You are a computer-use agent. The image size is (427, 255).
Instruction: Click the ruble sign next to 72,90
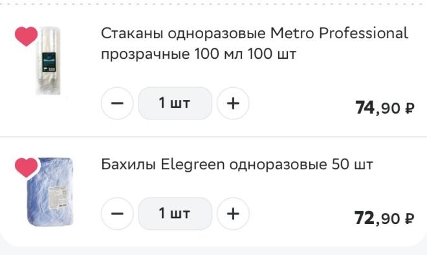pyautogui.click(x=410, y=219)
